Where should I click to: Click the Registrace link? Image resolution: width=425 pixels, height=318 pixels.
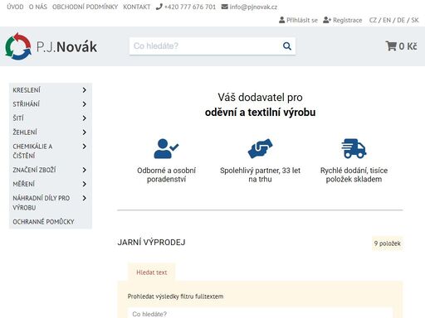[x=347, y=20]
